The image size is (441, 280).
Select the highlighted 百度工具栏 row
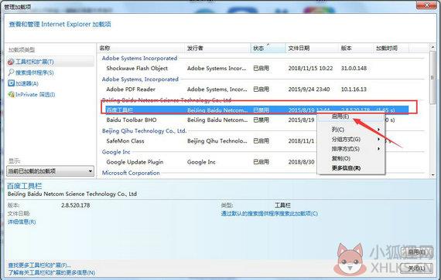pyautogui.click(x=257, y=110)
